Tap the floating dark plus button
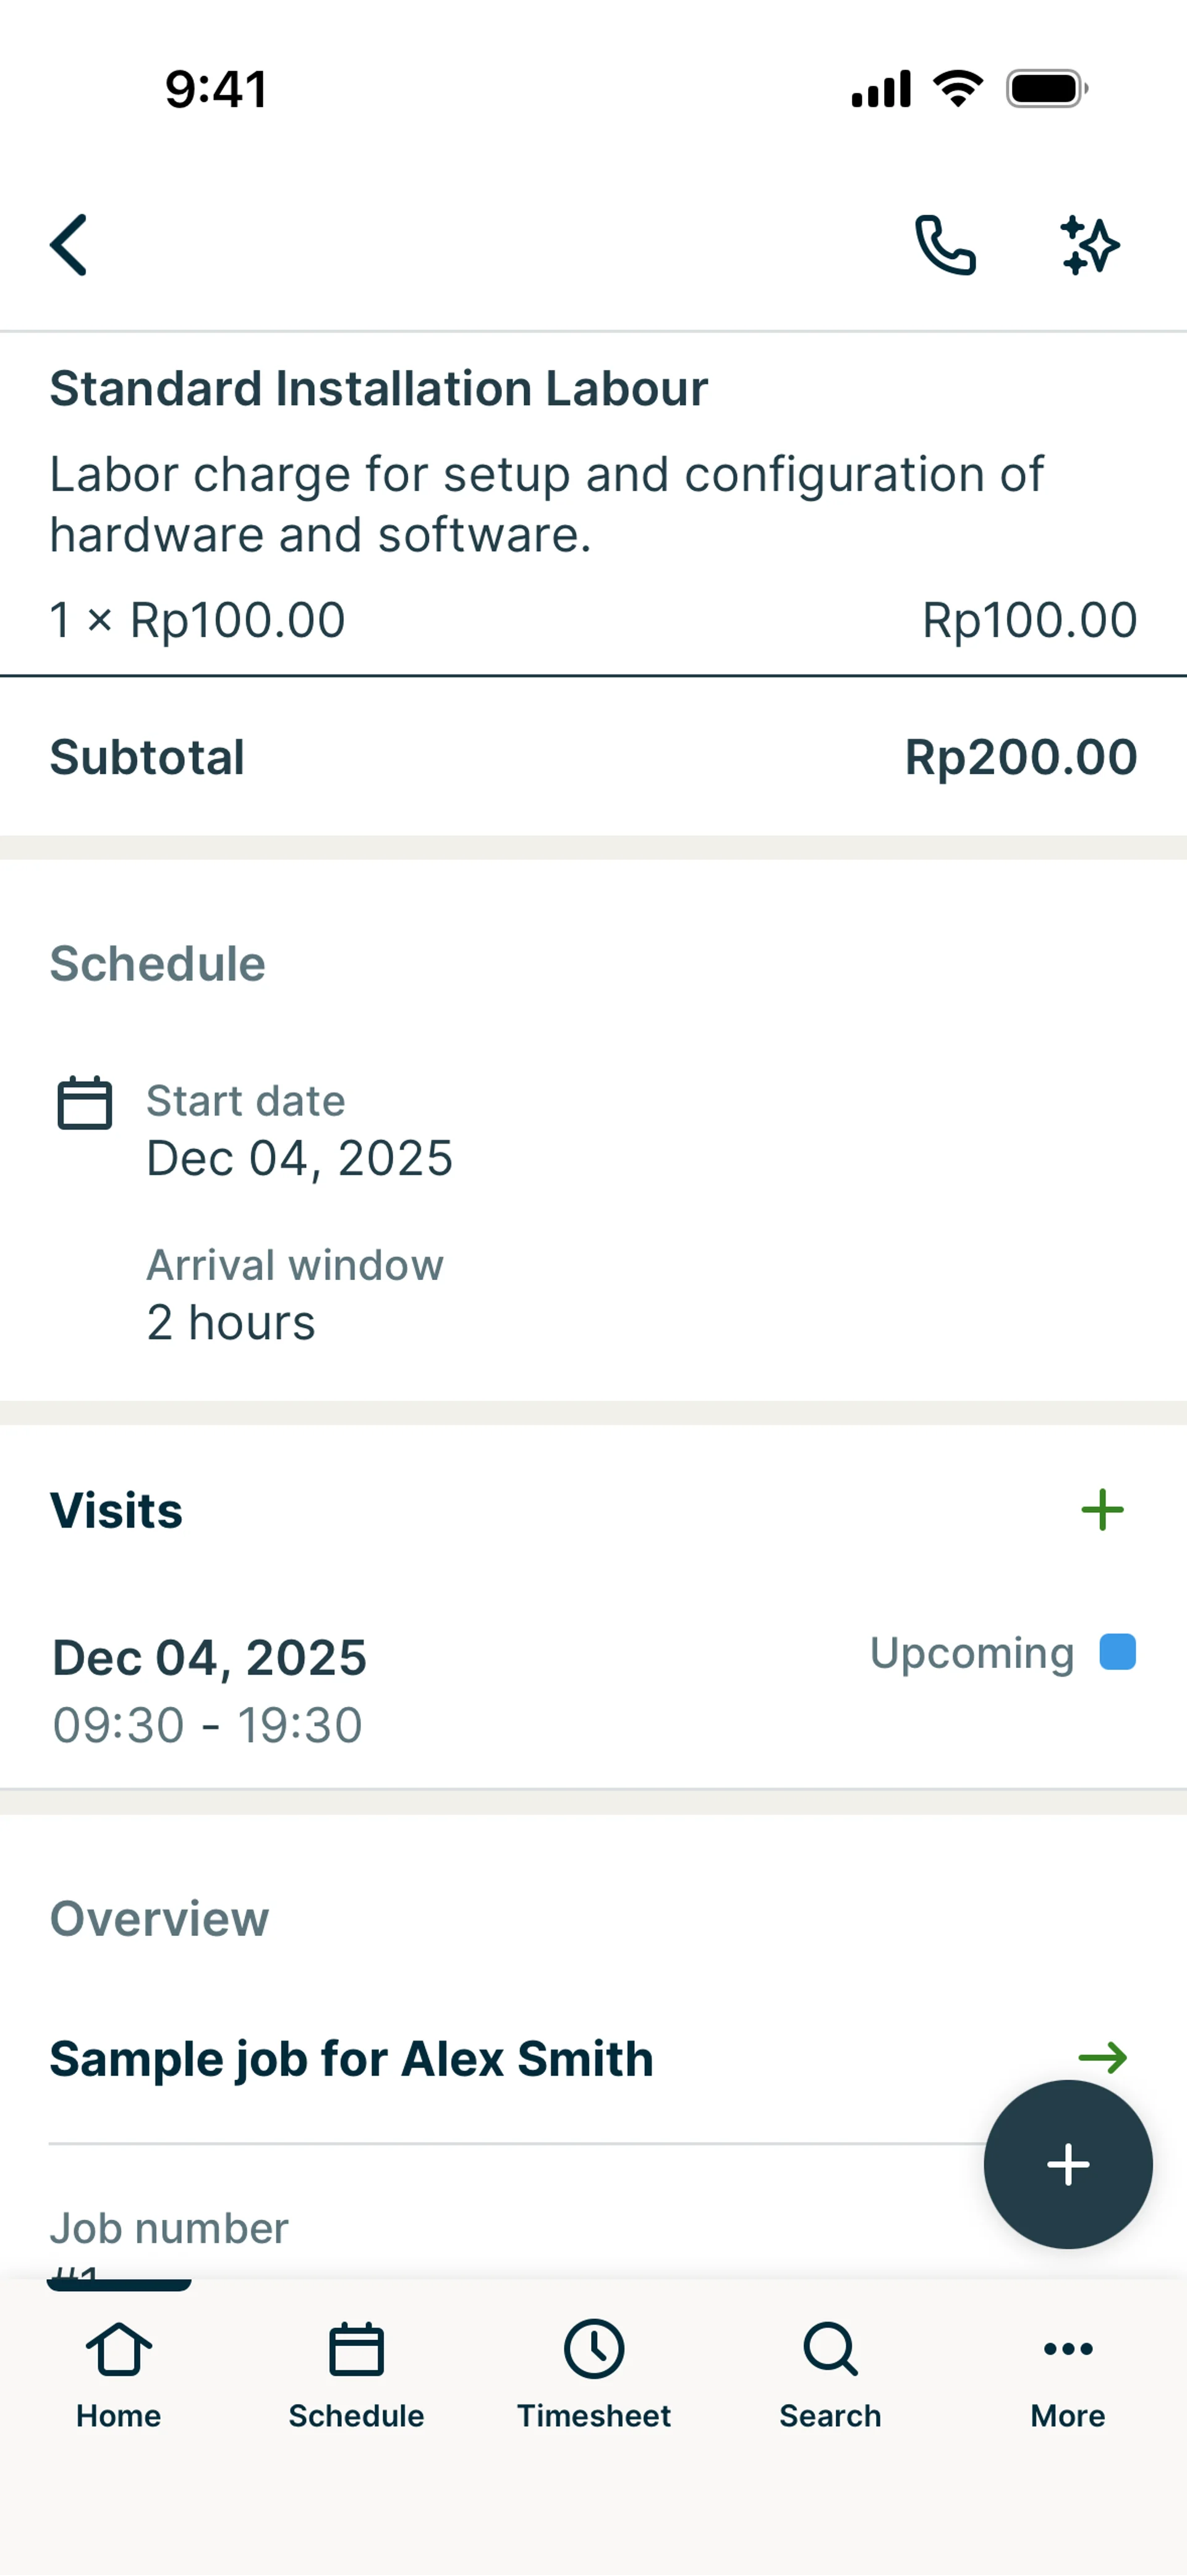Screen dimensions: 1187x2575 click(1067, 2164)
